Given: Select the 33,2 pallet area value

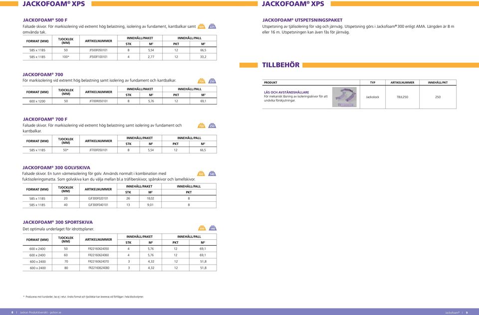Looking at the screenshot, I should coord(203,57).
